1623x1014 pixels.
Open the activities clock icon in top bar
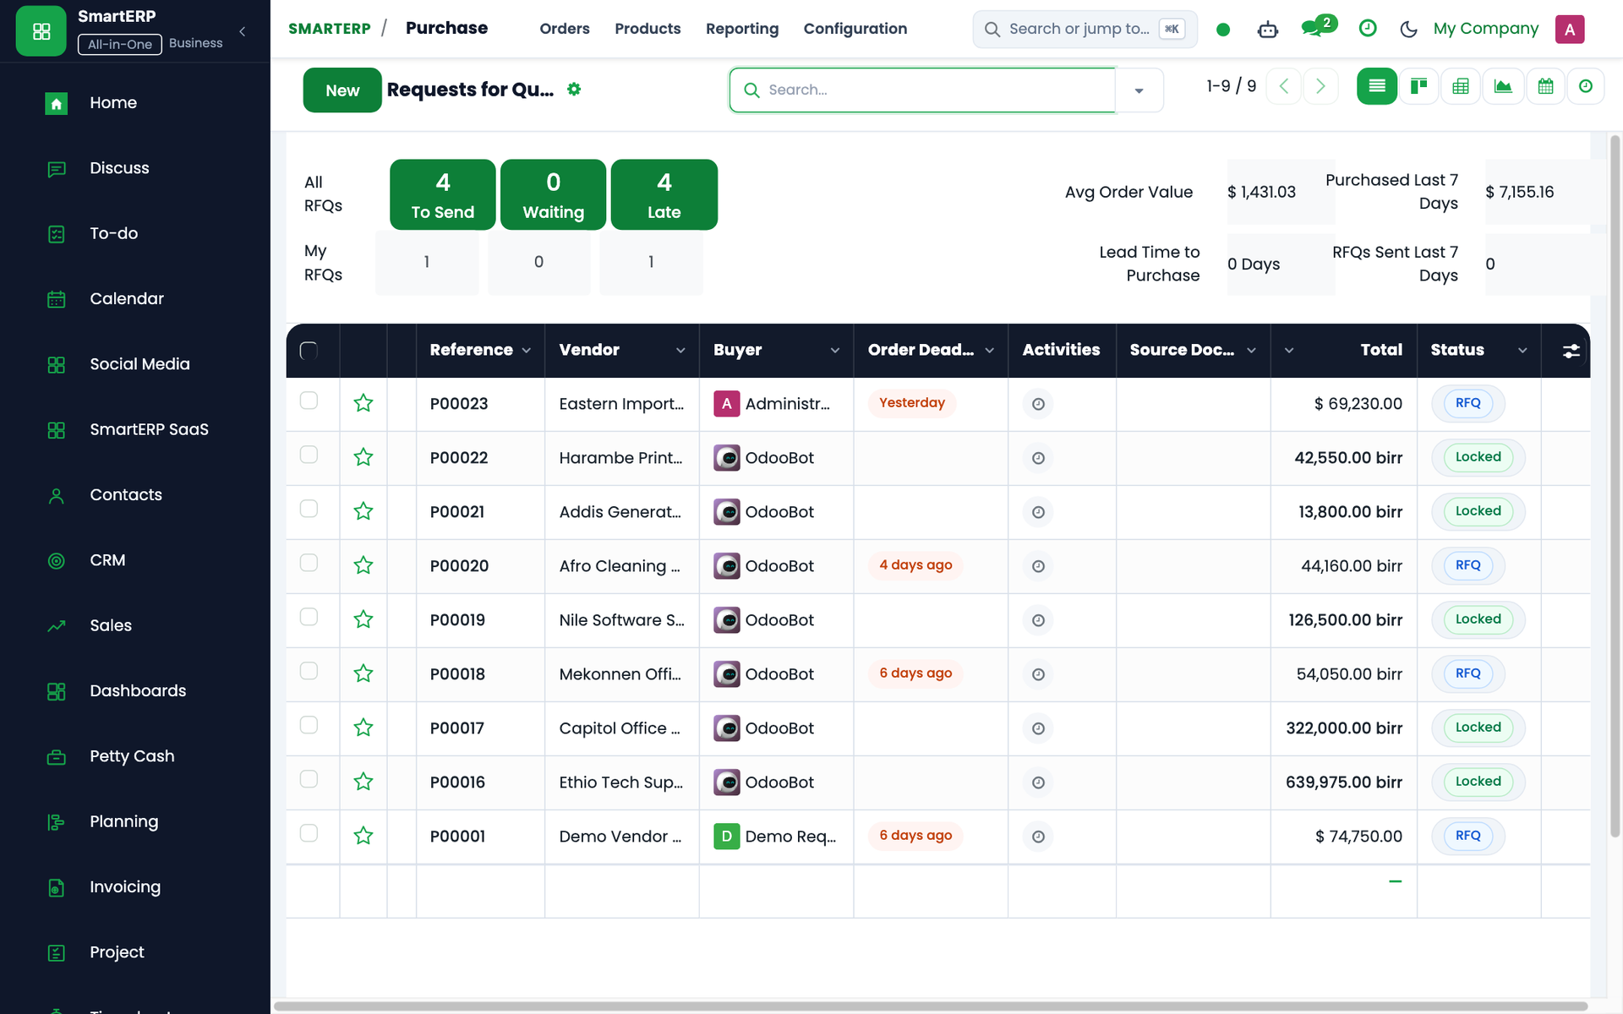(x=1368, y=29)
